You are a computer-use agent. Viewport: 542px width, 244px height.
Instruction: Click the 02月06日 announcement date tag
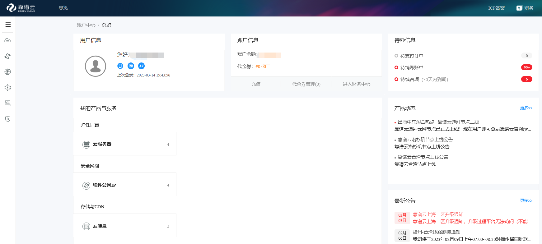click(x=402, y=236)
